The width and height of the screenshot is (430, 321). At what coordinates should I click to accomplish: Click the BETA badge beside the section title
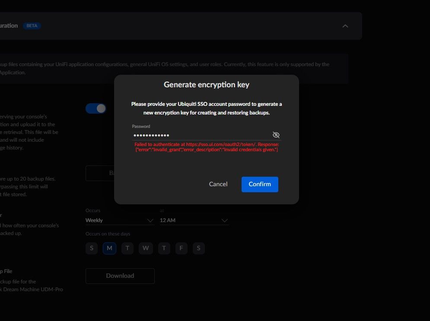click(x=32, y=26)
